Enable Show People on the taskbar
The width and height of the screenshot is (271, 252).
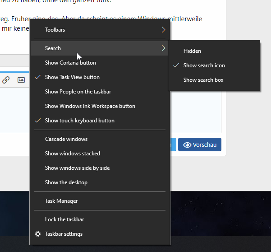coord(100,92)
